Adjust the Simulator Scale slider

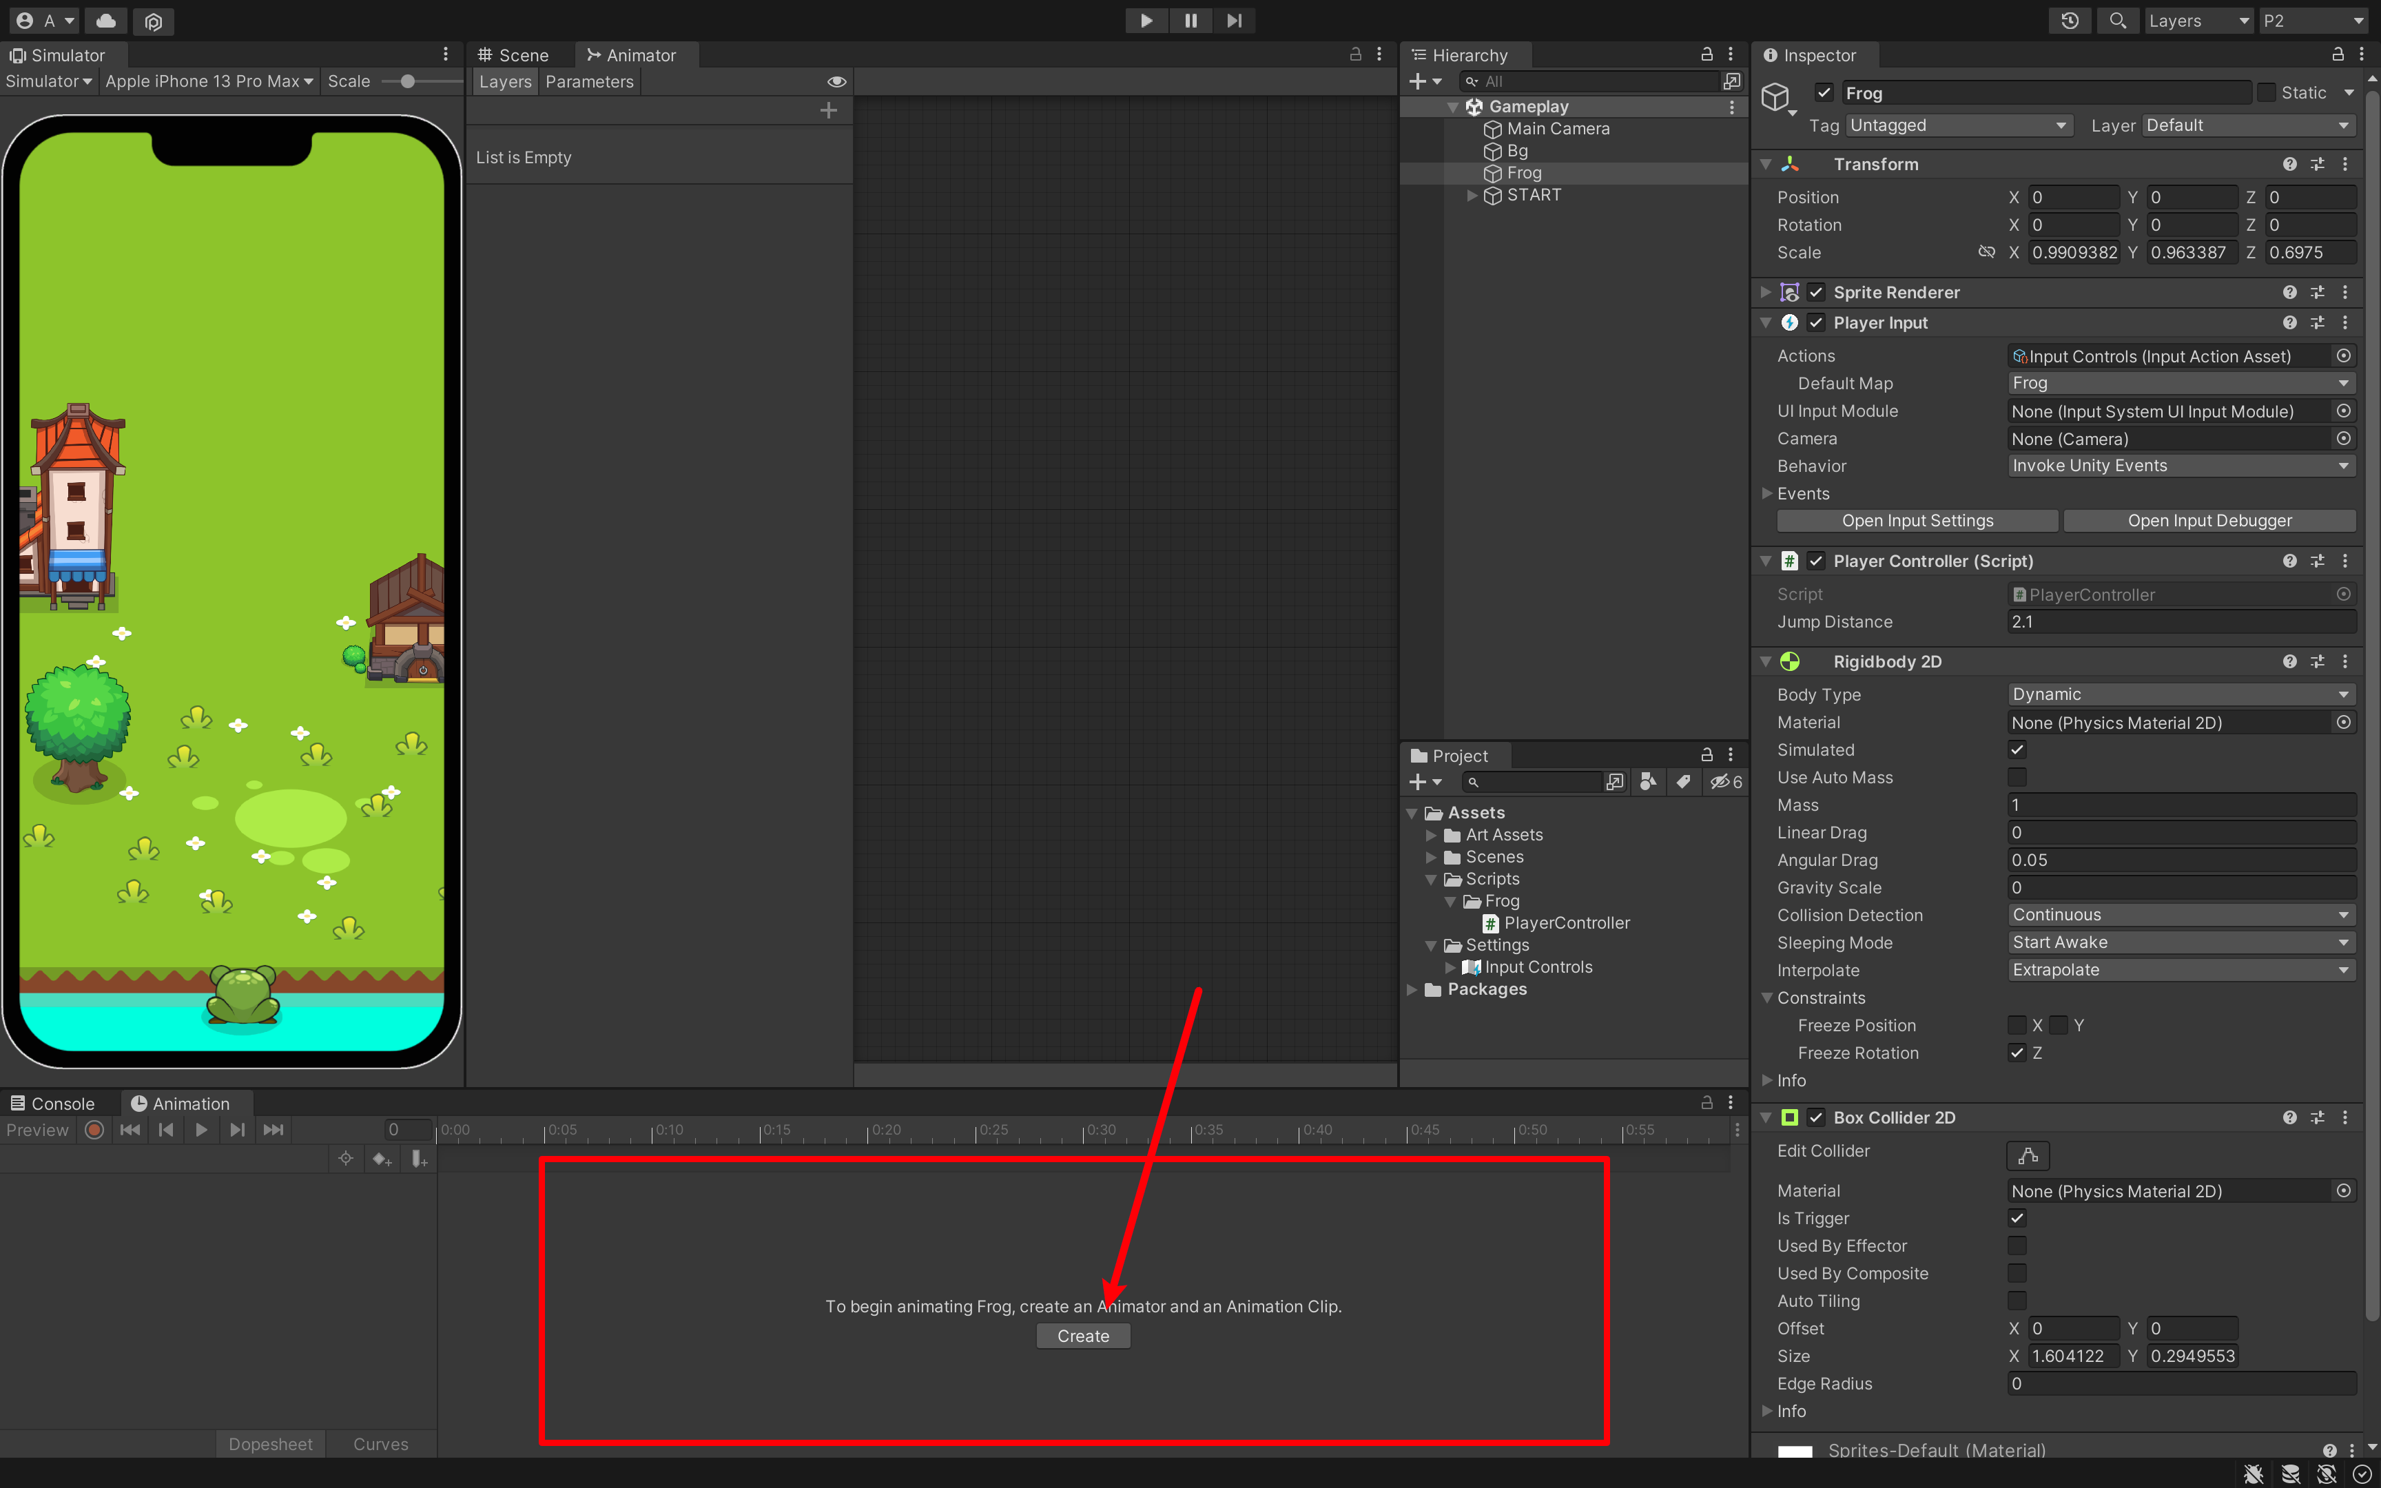pyautogui.click(x=407, y=82)
